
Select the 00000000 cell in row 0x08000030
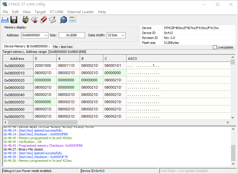pyautogui.click(x=68, y=87)
